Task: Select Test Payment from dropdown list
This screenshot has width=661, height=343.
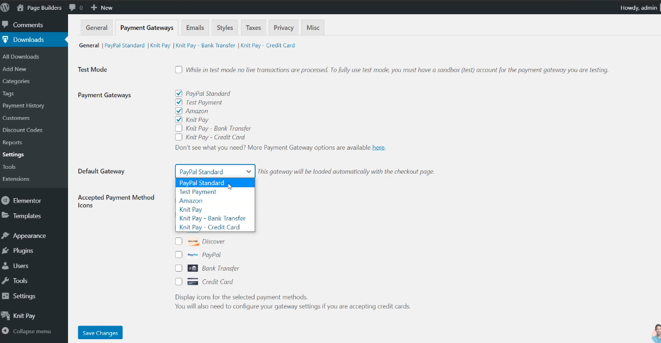Action: tap(198, 192)
